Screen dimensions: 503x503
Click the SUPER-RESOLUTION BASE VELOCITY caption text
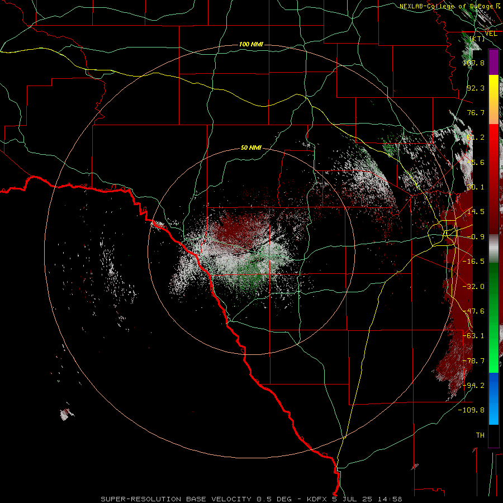click(177, 499)
